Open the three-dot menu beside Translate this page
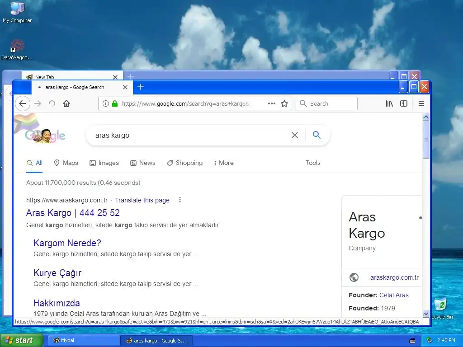The width and height of the screenshot is (463, 347). [x=180, y=200]
